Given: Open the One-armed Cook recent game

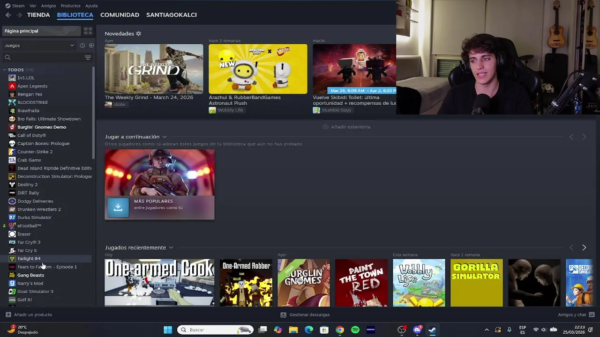Looking at the screenshot, I should point(159,283).
